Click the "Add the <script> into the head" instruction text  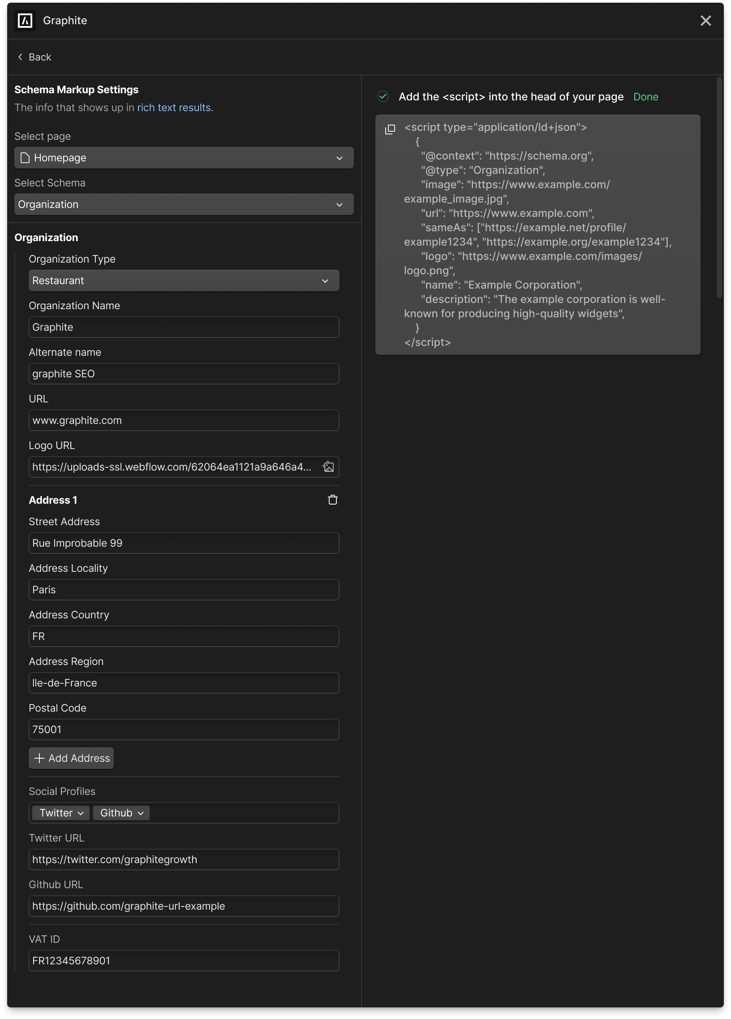click(x=511, y=97)
